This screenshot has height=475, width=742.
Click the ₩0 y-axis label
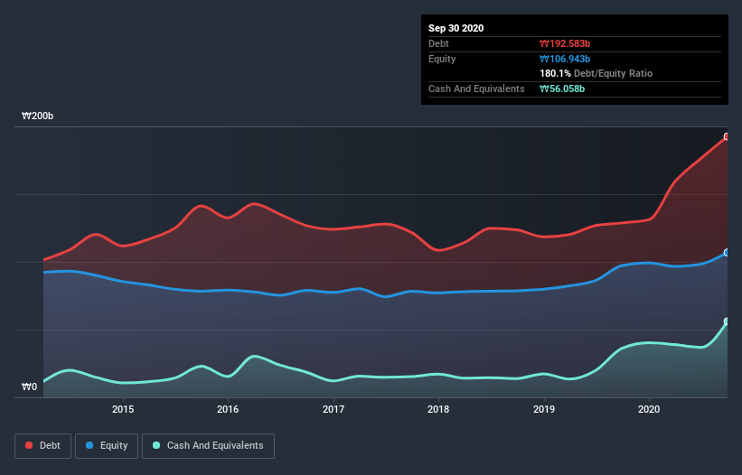point(29,387)
